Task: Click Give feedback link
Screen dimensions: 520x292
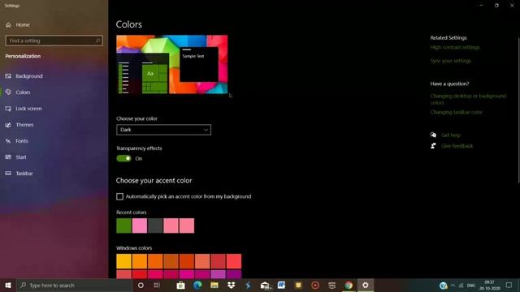Action: tap(457, 146)
